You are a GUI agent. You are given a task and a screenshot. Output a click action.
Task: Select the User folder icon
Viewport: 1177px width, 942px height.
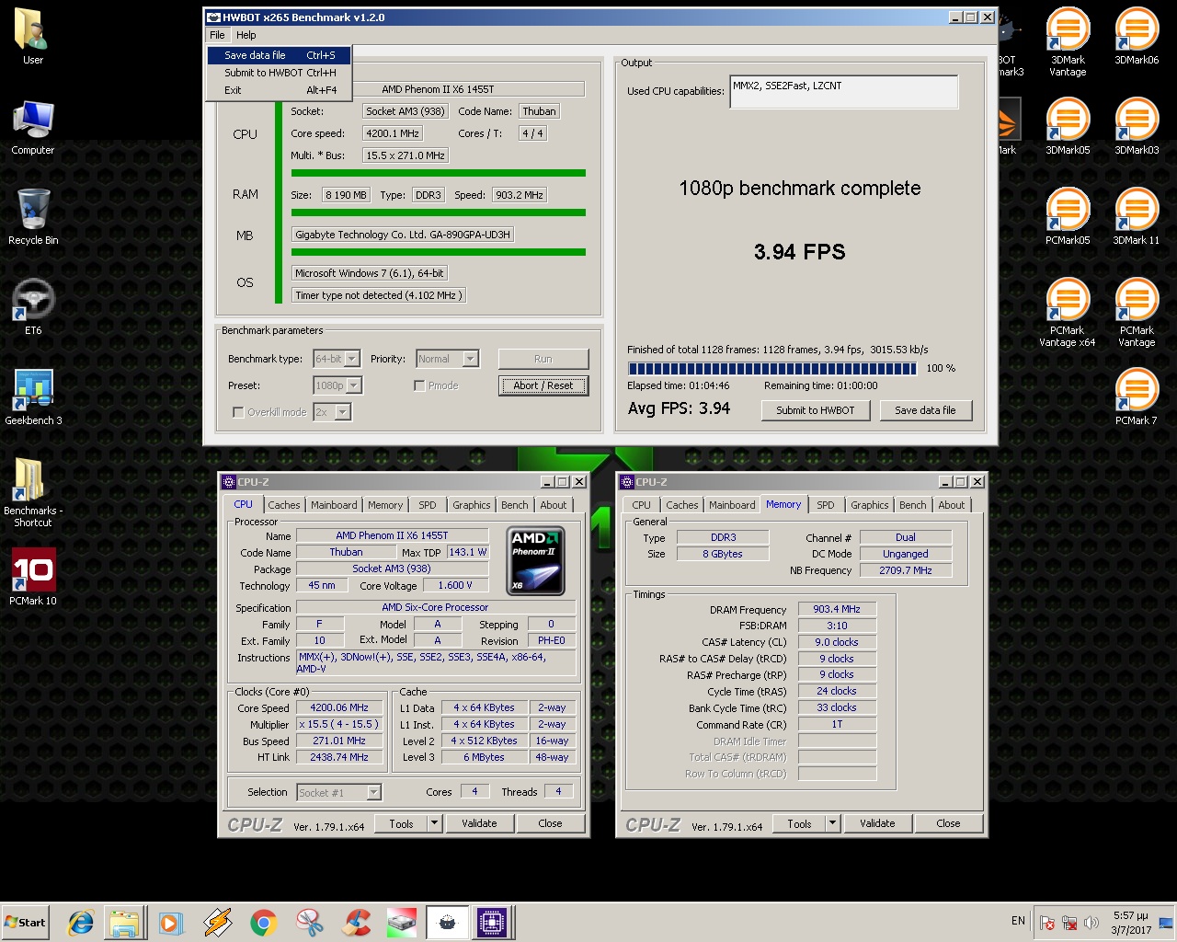33,36
